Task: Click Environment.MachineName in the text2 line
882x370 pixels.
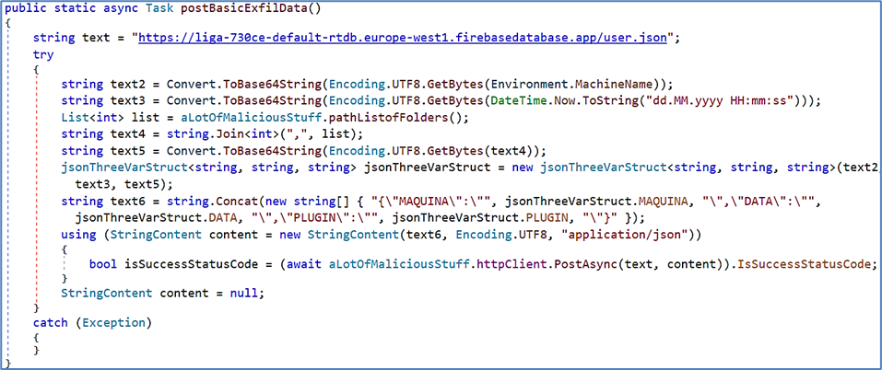Action: 572,85
